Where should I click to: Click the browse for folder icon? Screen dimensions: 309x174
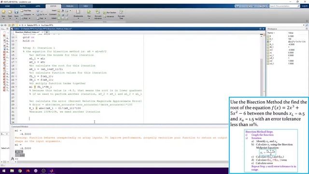(x=13, y=25)
